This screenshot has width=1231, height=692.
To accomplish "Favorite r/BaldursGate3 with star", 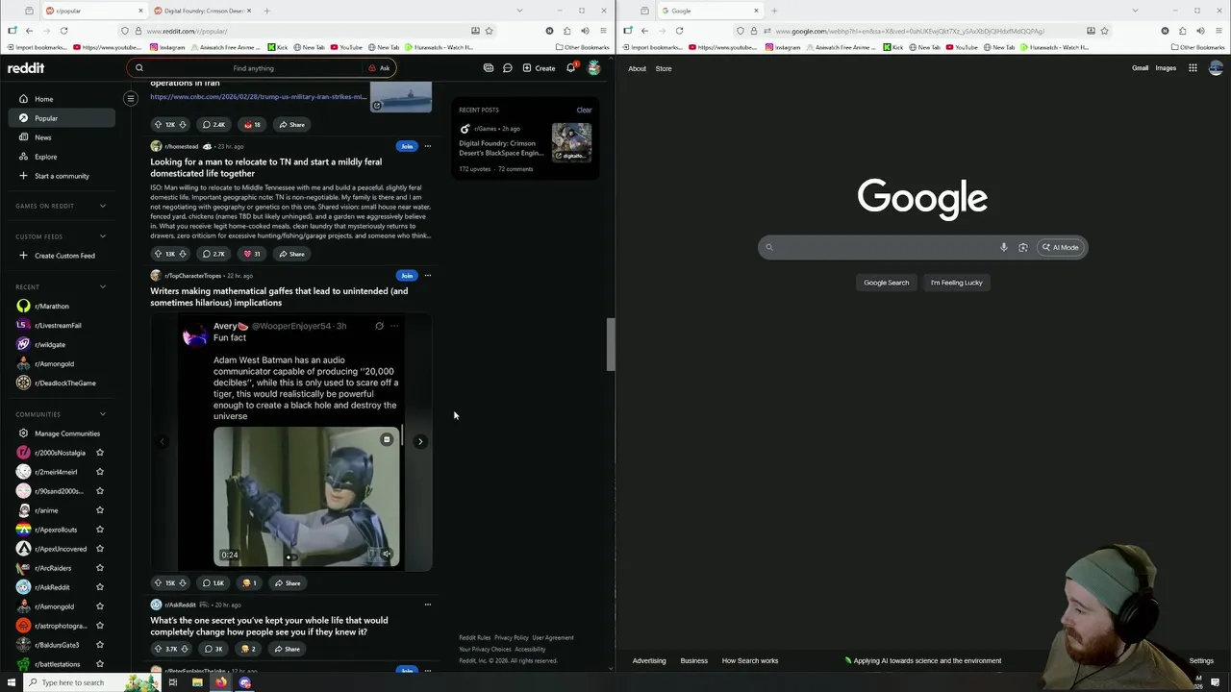I will (100, 645).
